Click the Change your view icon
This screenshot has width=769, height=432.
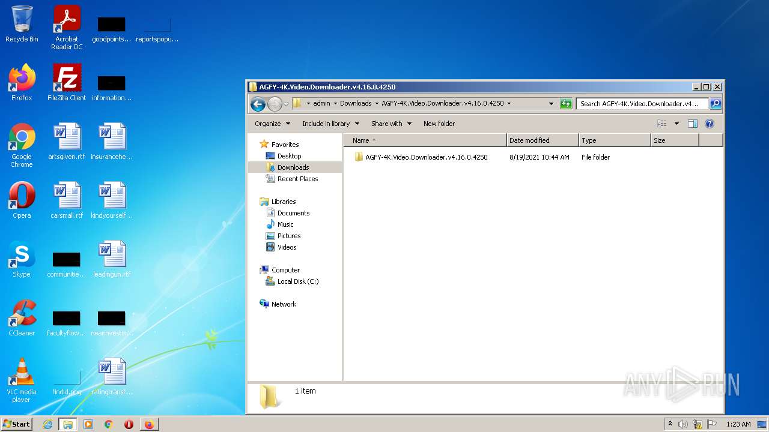661,124
